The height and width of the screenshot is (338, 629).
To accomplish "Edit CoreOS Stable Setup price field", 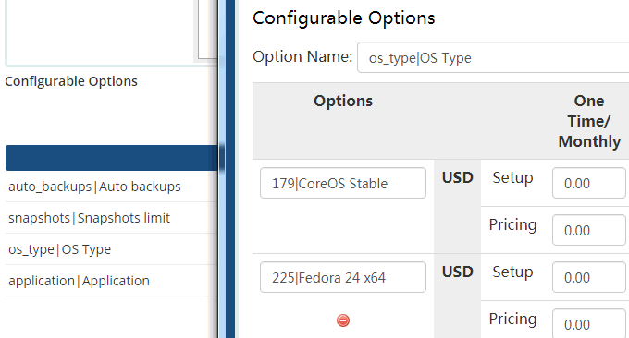I will coord(589,183).
